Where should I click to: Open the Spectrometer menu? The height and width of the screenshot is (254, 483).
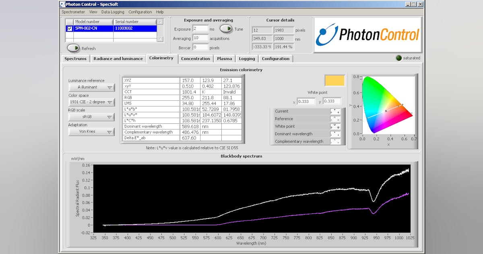tap(73, 12)
